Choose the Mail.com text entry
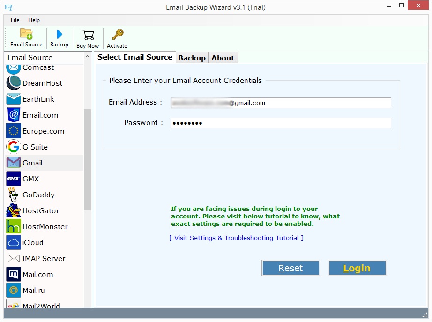This screenshot has height=322, width=432. (x=38, y=275)
